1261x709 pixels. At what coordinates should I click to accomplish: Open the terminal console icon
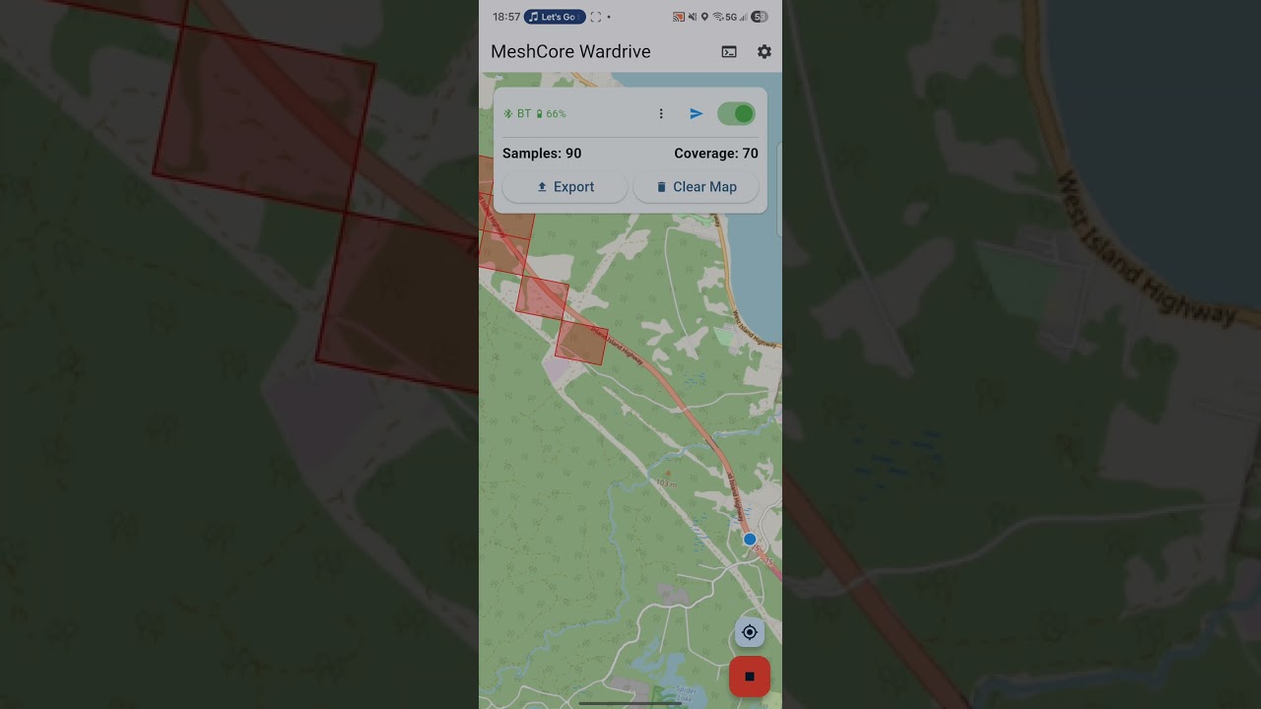click(729, 52)
